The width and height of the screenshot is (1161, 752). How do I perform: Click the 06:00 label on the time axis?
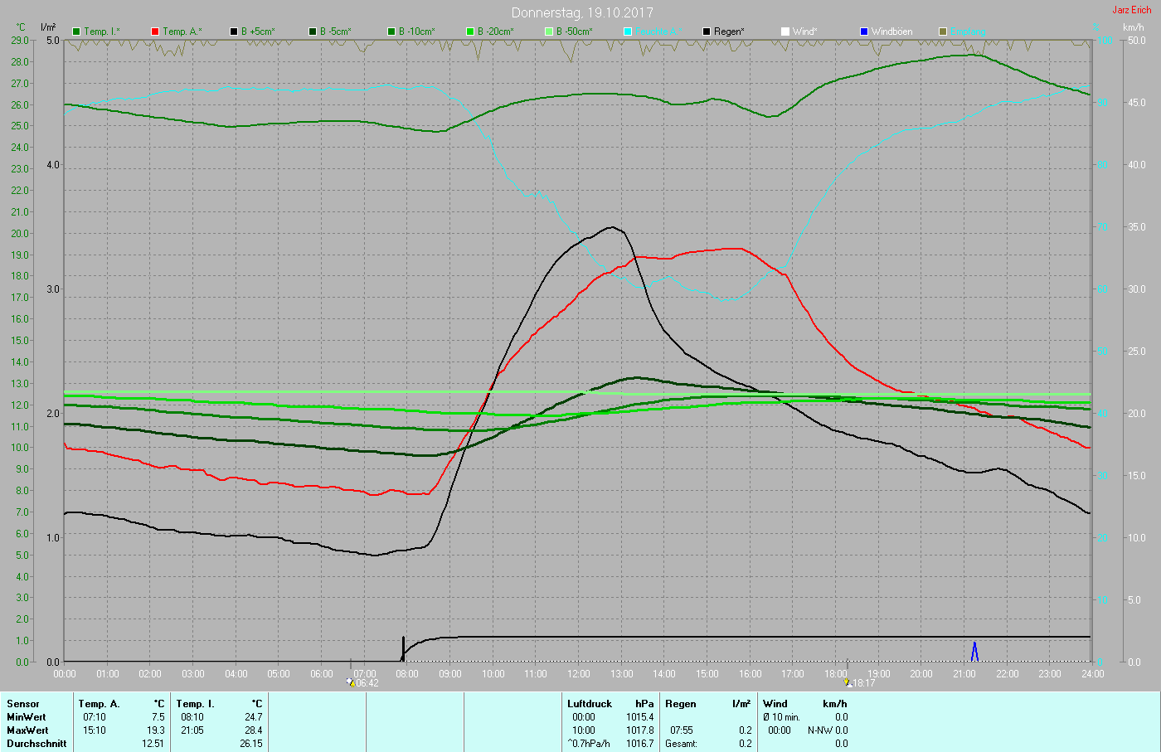pos(322,674)
